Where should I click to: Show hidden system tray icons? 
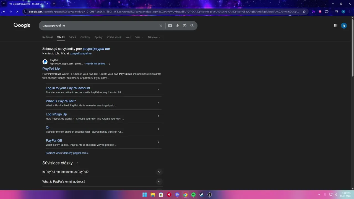coord(319,195)
